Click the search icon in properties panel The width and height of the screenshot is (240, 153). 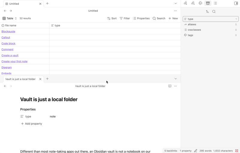pyautogui.click(x=214, y=12)
